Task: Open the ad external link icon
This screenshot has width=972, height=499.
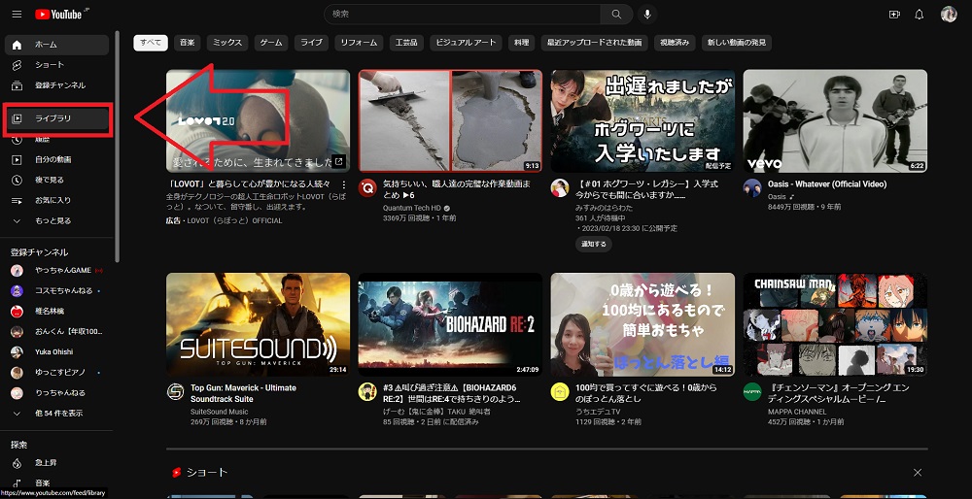Action: (339, 161)
